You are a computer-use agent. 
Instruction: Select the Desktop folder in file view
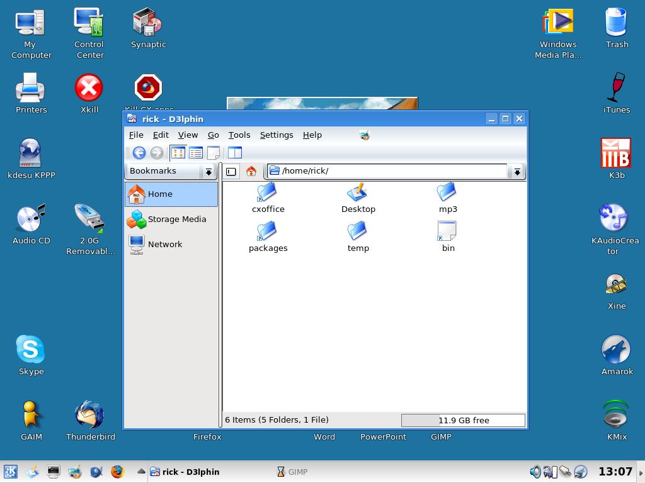pos(358,198)
